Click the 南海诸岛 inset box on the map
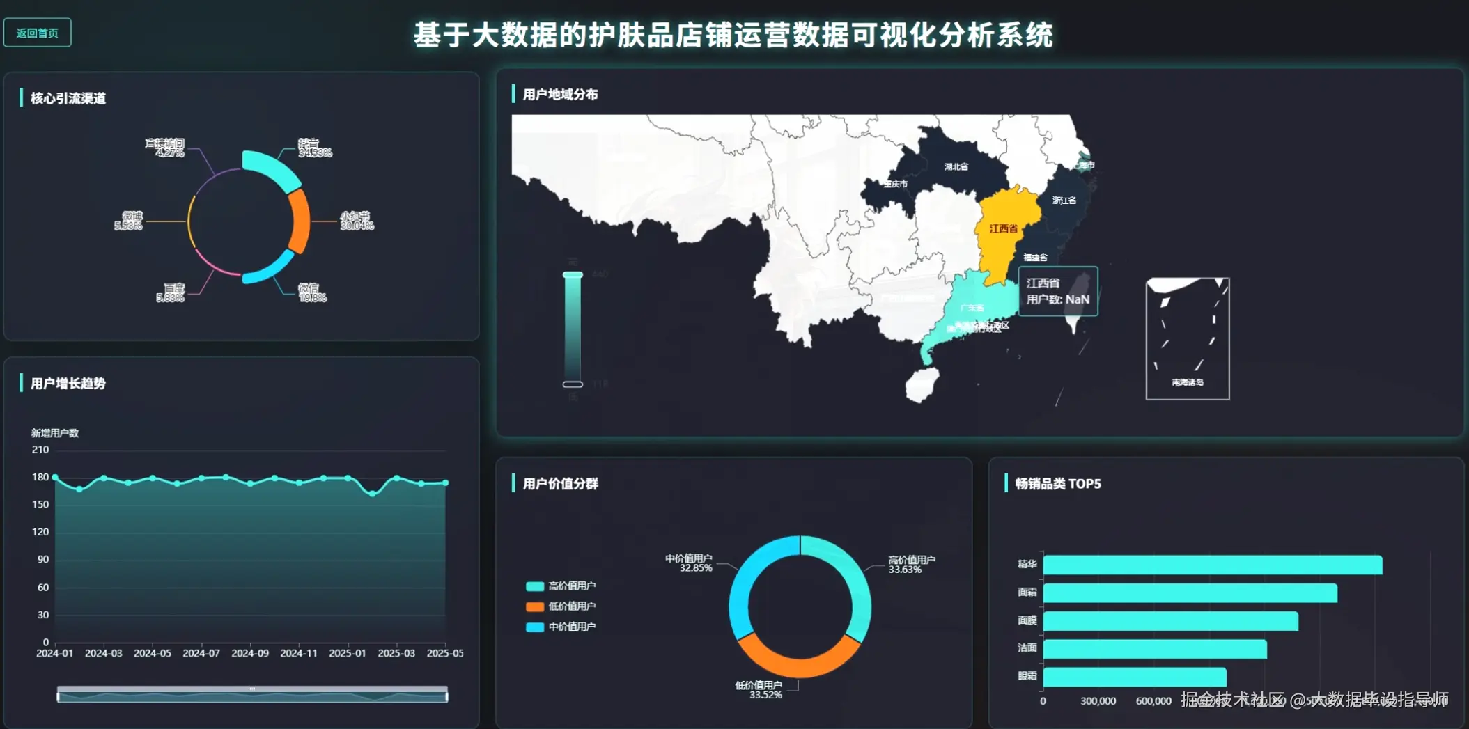 1186,339
